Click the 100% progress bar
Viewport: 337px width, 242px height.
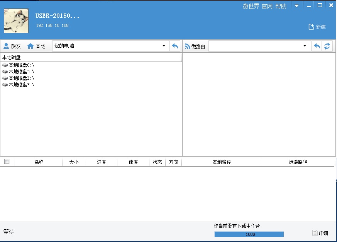pos(249,234)
